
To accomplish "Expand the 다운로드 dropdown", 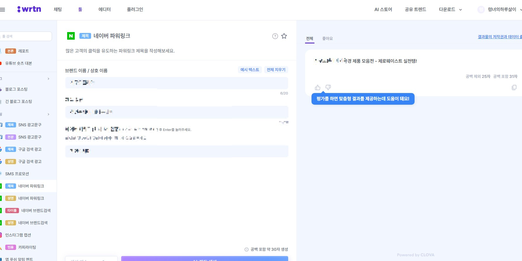I will 450,9.
